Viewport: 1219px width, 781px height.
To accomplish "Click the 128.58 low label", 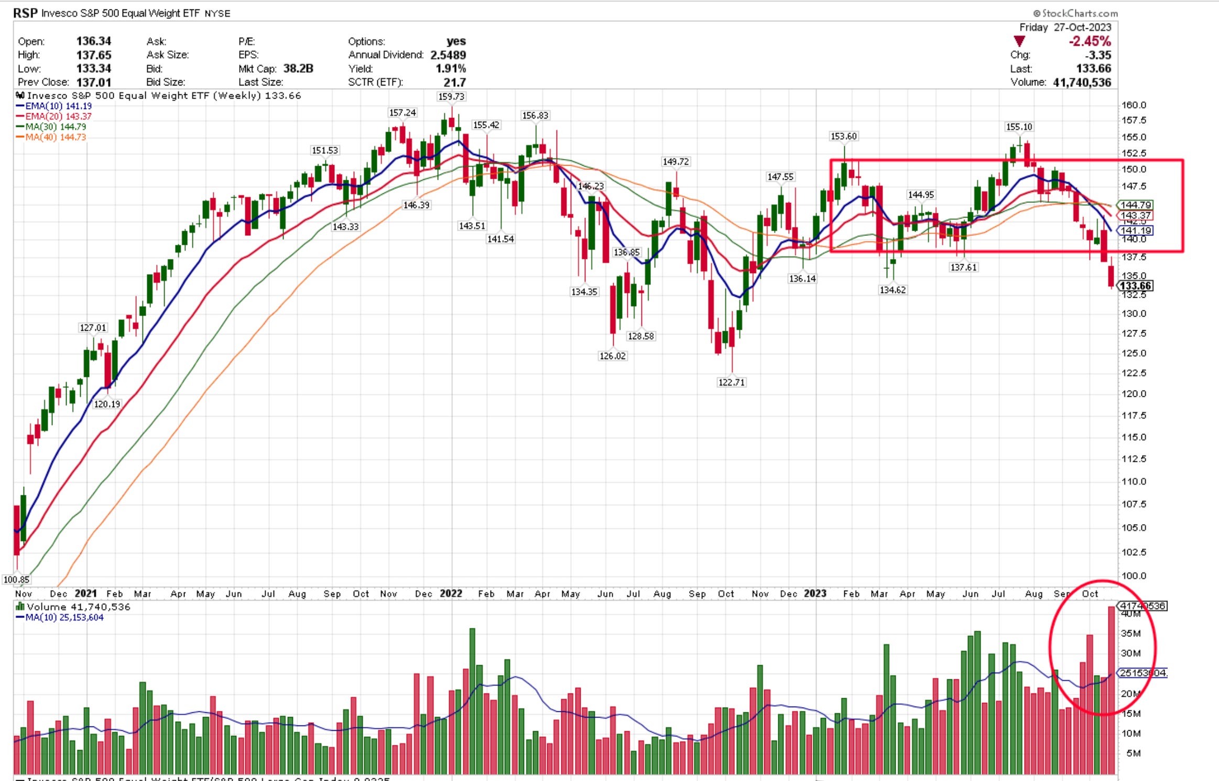I will point(641,336).
